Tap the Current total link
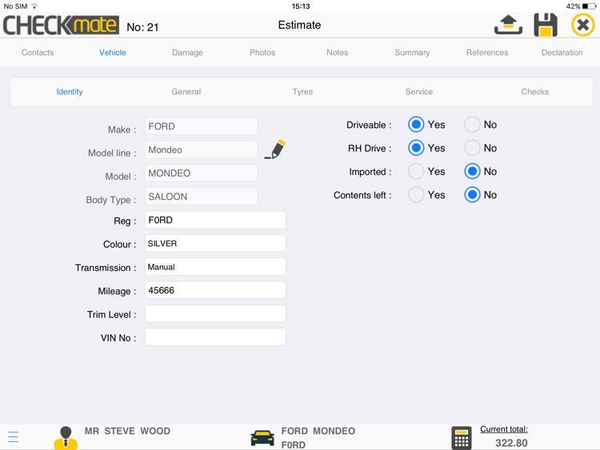Image resolution: width=600 pixels, height=450 pixels. 504,429
